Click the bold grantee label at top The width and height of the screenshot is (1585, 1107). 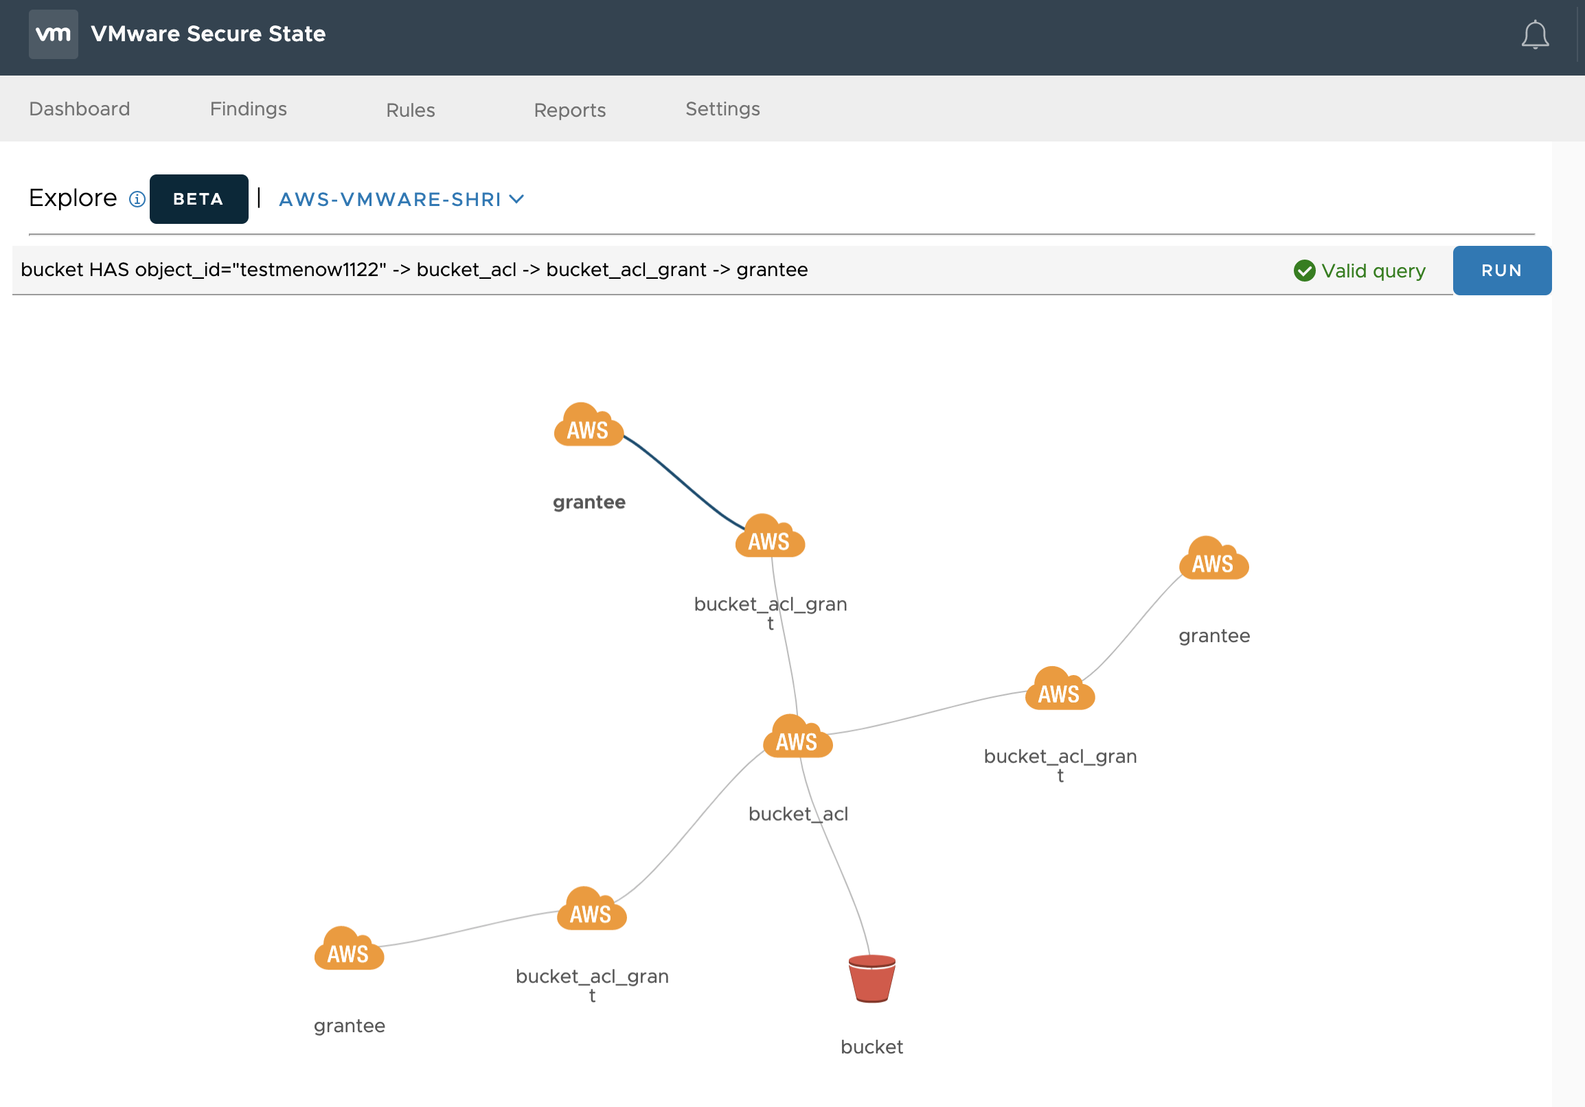click(589, 502)
